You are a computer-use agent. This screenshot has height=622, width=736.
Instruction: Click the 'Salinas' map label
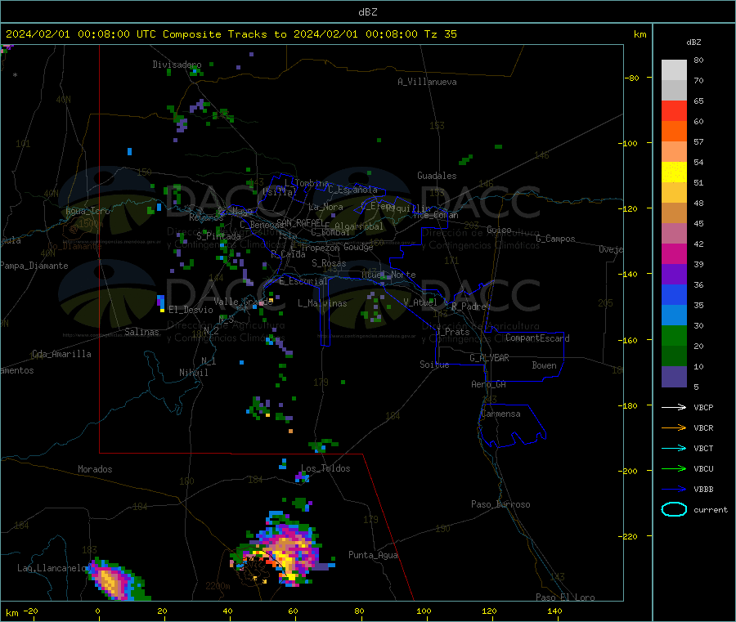141,332
